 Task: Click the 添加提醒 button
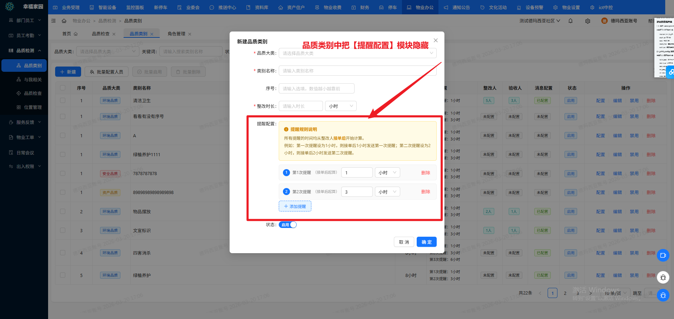point(295,206)
